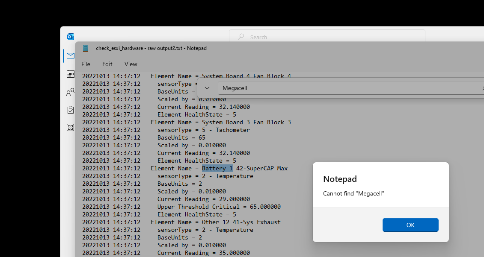Click the Outlook logo at the top sidebar
The width and height of the screenshot is (484, 257).
70,36
